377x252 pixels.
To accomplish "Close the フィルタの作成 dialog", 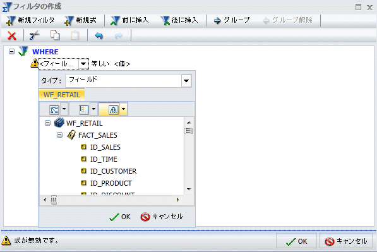I will point(369,8).
